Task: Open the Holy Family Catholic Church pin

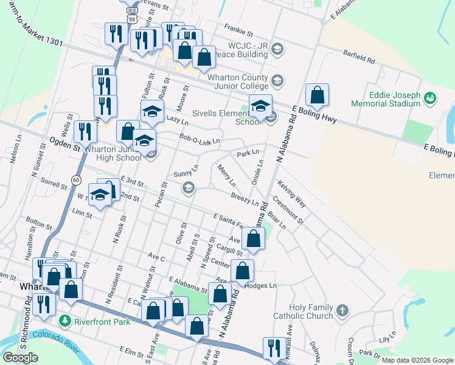Action: (x=342, y=311)
